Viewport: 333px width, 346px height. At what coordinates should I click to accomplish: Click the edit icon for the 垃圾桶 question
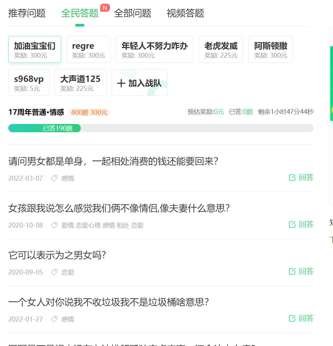292,317
